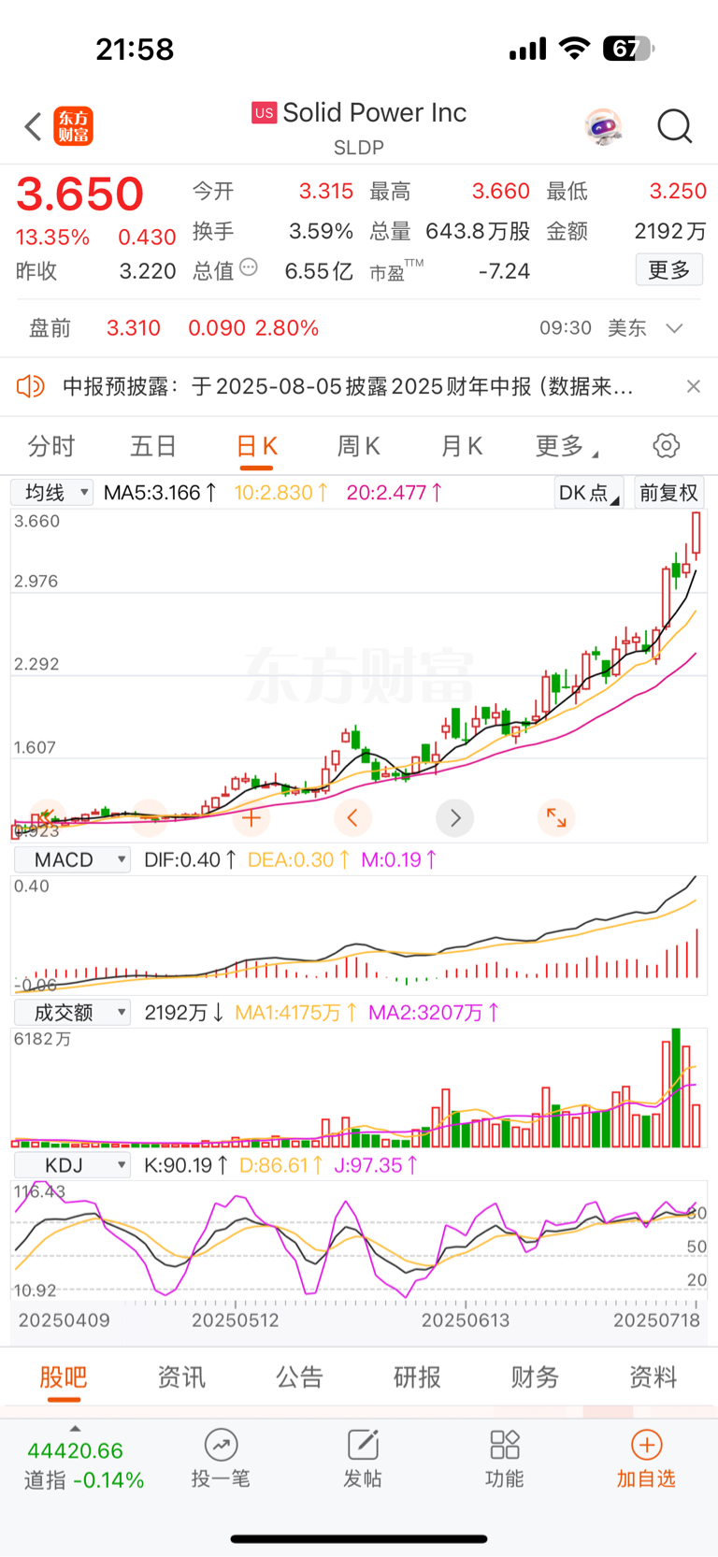Viewport: 718px width, 1557px height.
Task: Tap the 总值 info icon
Action: point(249,267)
